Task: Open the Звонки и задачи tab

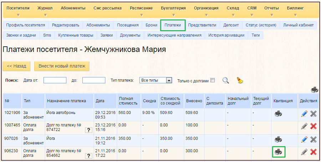Action: [21, 35]
